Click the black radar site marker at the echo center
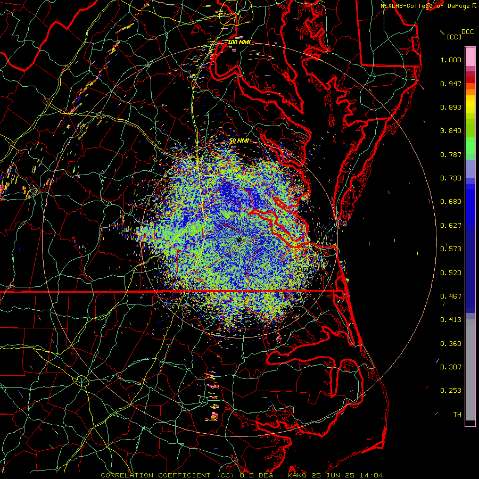The height and width of the screenshot is (479, 479). pyautogui.click(x=240, y=239)
